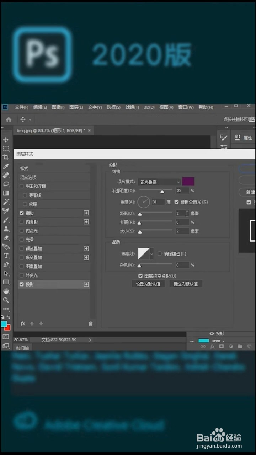The image size is (256, 455).
Task: Open the 图像(I) menu
Action: [x=58, y=107]
